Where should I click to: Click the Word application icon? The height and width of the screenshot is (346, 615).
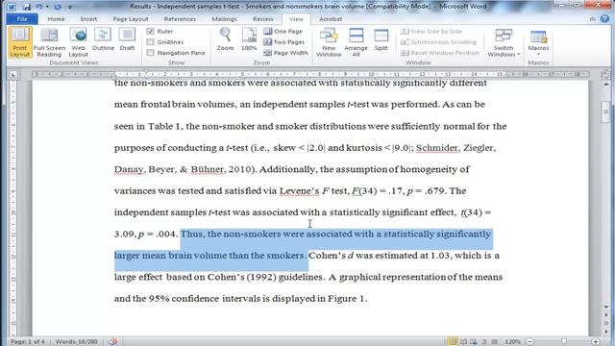click(12, 7)
